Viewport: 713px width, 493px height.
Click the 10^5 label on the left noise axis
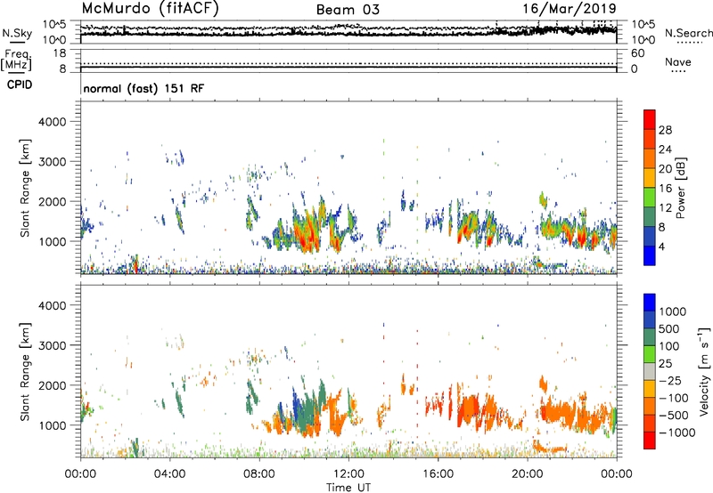(x=54, y=24)
